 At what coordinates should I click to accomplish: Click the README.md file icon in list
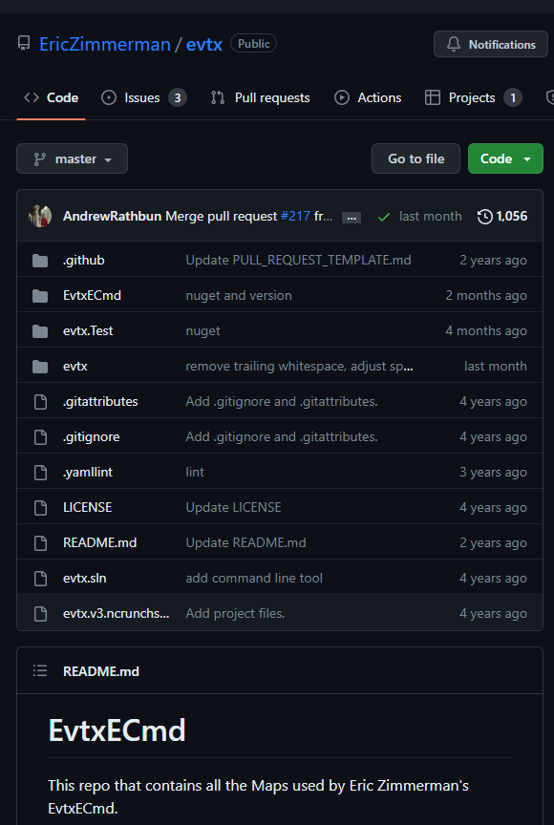click(x=40, y=542)
